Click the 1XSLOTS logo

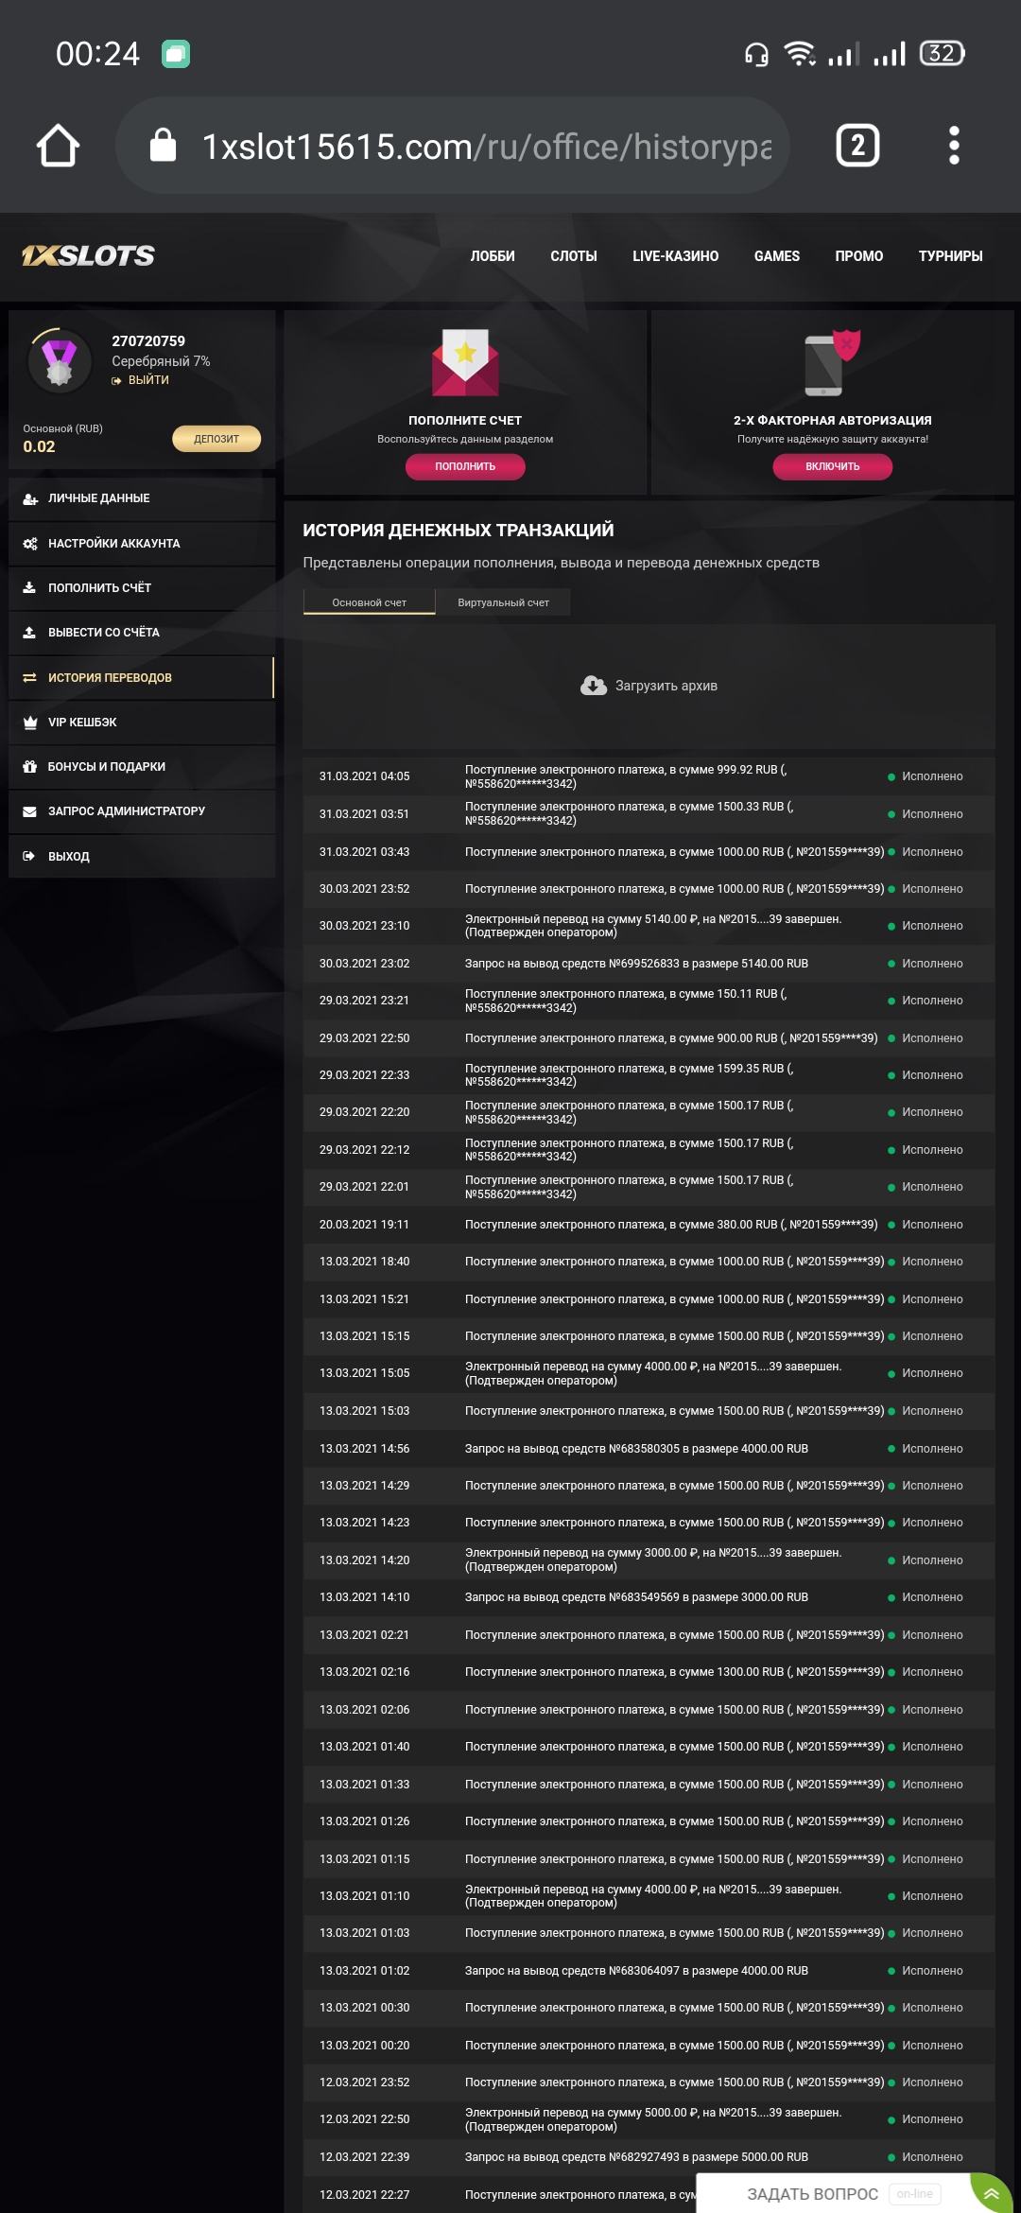(88, 255)
